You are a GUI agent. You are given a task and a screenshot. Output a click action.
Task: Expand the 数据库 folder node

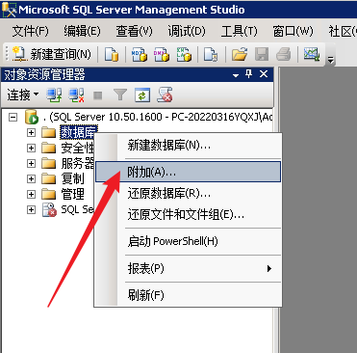click(31, 132)
